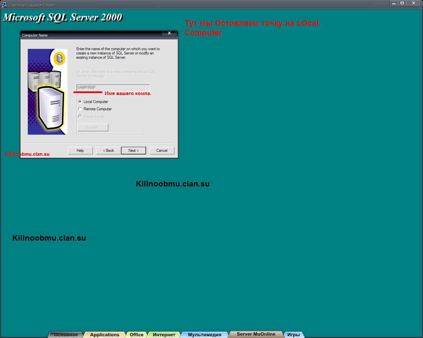Switch to the Основное tab
The image size is (423, 338).
pyautogui.click(x=66, y=335)
